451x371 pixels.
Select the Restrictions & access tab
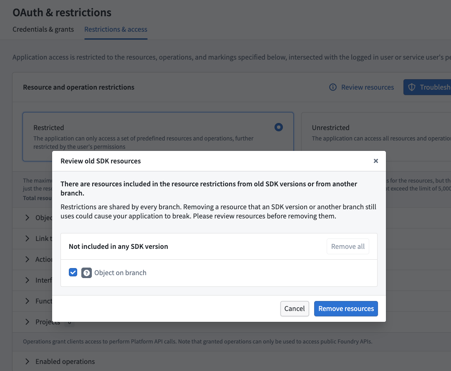(x=116, y=29)
